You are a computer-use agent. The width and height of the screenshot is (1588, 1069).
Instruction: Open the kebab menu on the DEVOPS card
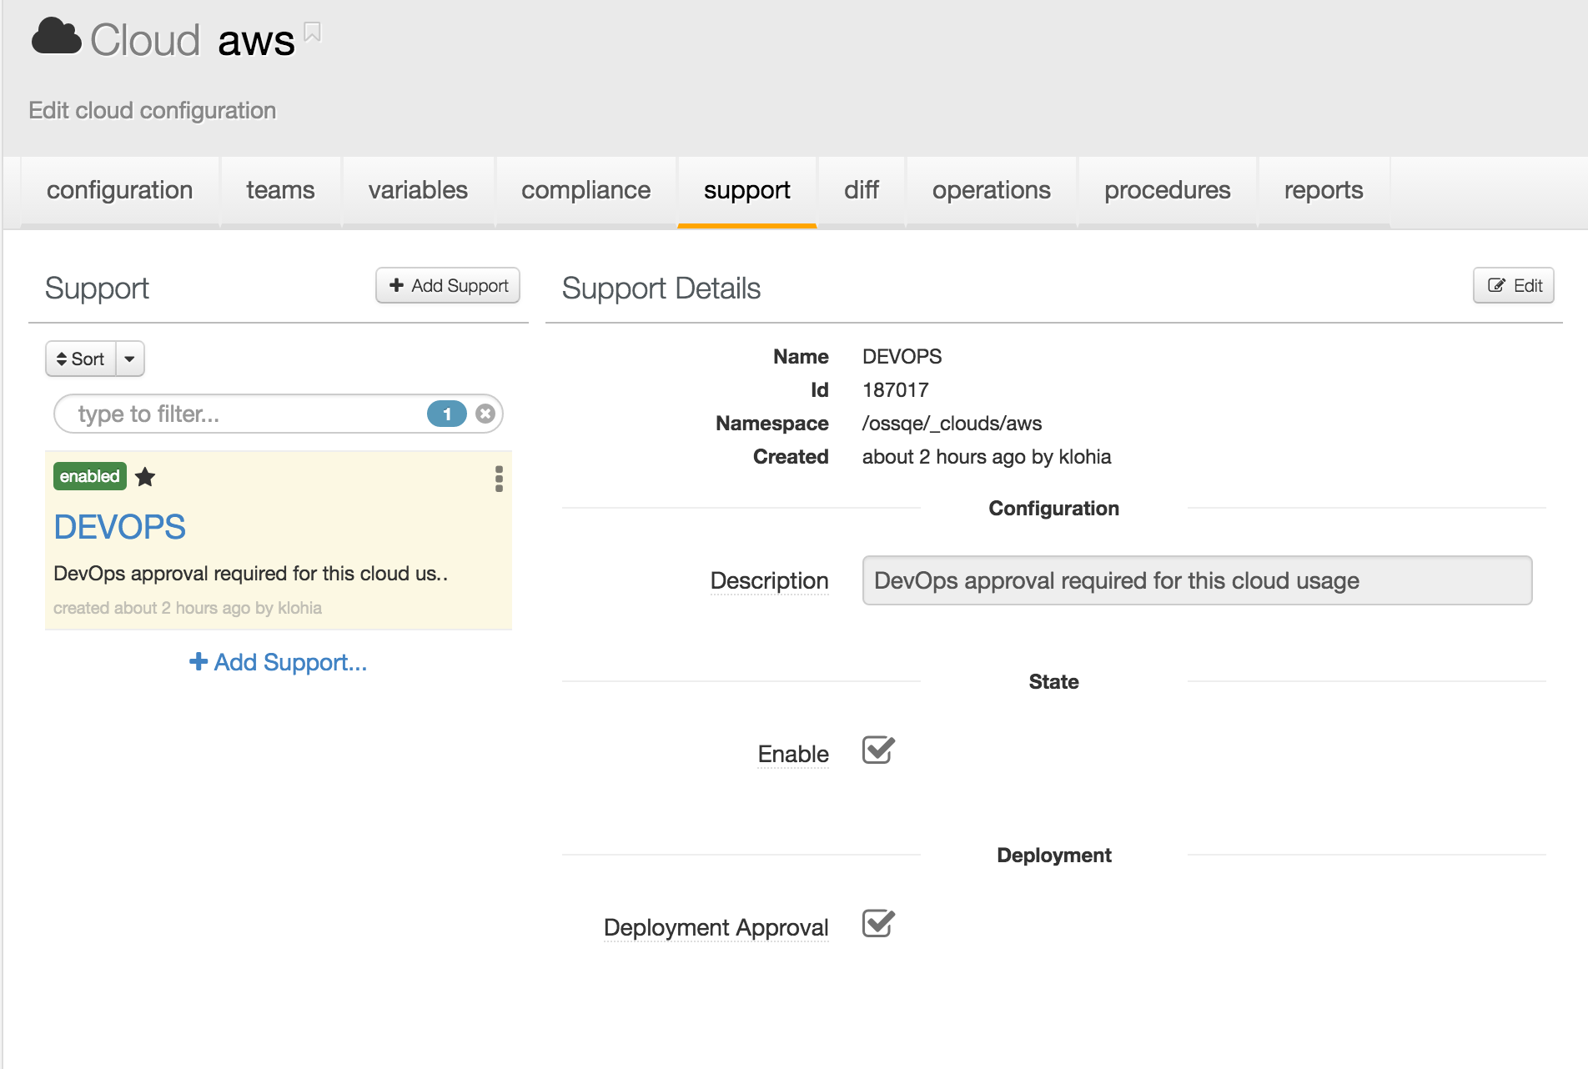coord(498,479)
